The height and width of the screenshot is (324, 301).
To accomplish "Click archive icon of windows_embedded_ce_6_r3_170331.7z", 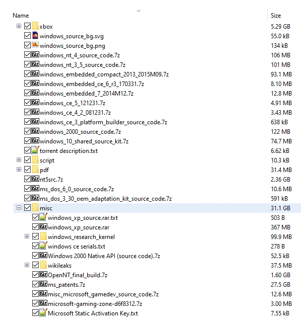I will tap(35, 84).
